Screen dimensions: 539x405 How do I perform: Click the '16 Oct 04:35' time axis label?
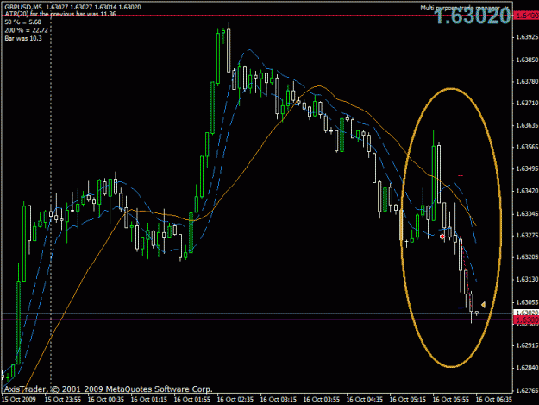point(365,399)
